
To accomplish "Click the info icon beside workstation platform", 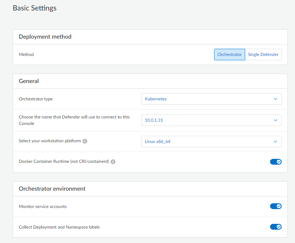I will coord(85,141).
